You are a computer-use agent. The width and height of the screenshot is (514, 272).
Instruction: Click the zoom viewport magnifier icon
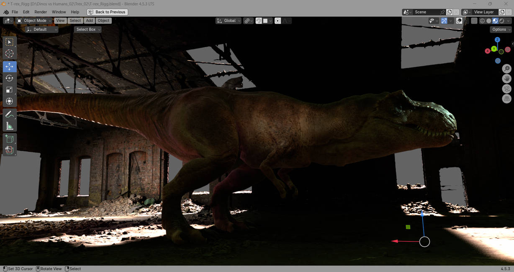pos(506,69)
